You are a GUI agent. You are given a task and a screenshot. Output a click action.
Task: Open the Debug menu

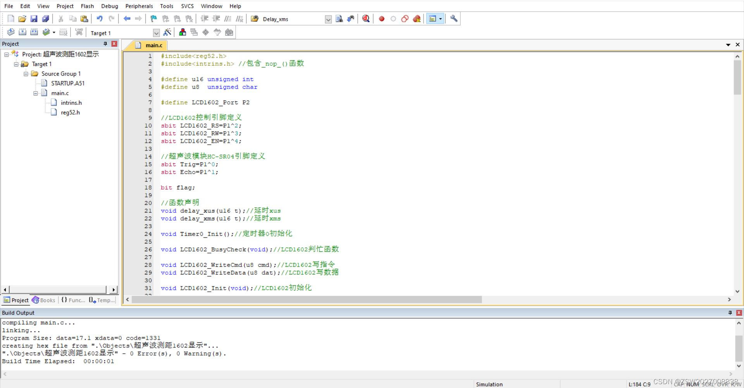coord(110,6)
